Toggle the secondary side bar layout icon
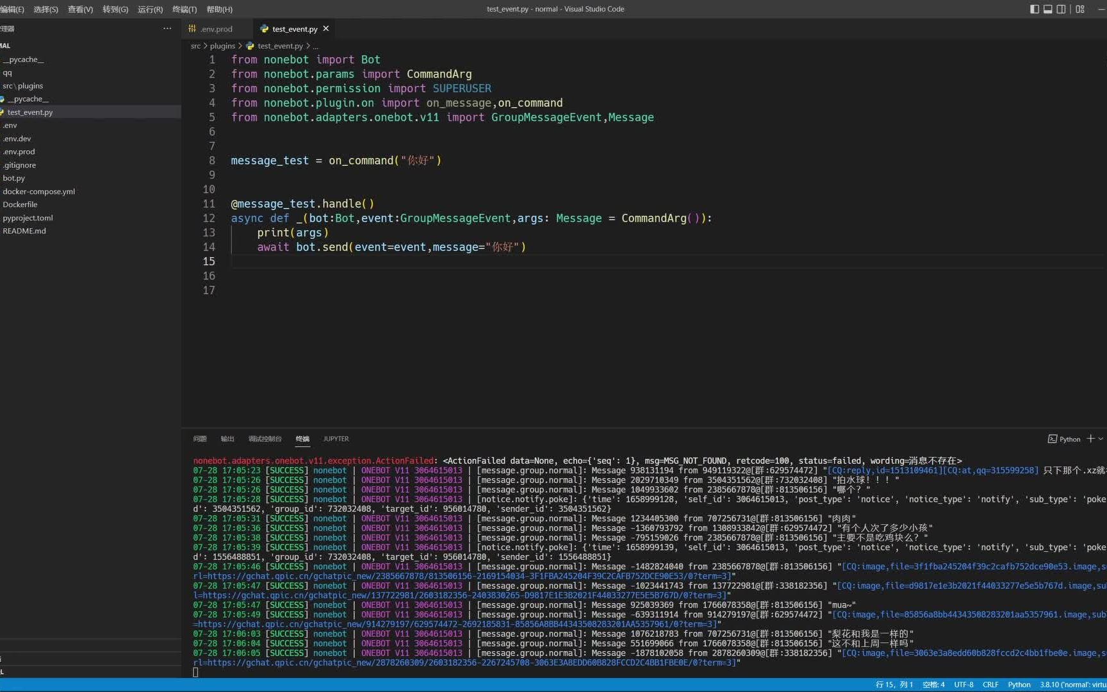This screenshot has width=1107, height=692. (x=1061, y=9)
